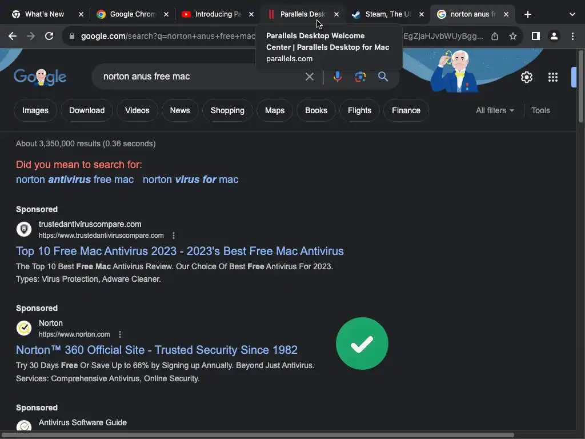Viewport: 585px width, 439px height.
Task: Submit the search with the magnifier icon
Action: [383, 77]
